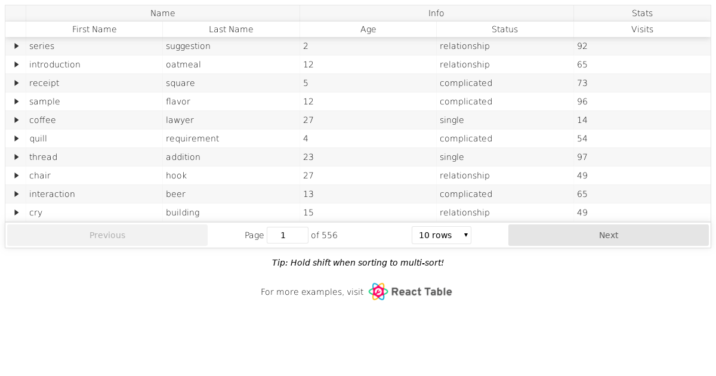Click the Name group header

[x=163, y=13]
